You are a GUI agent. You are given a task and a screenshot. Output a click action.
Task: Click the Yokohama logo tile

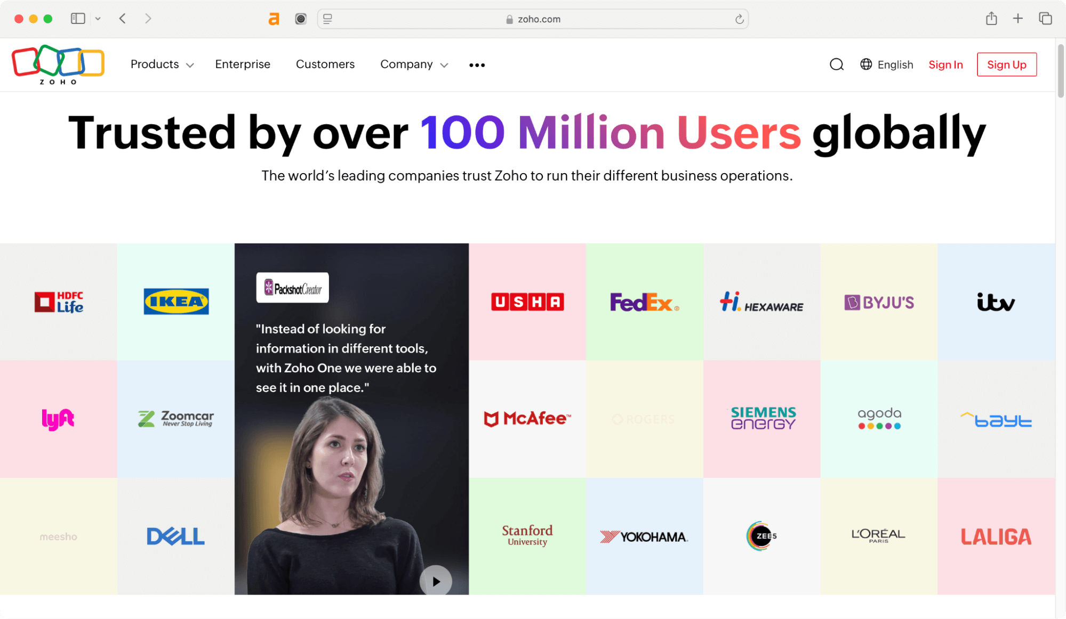(645, 536)
